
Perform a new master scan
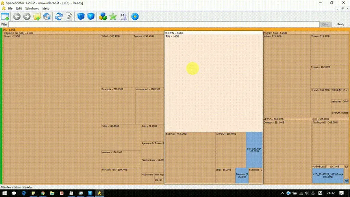pyautogui.click(x=59, y=17)
